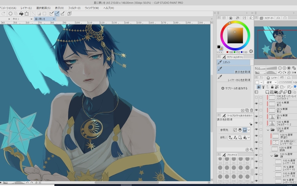
Task: Open the layer palette color dropdown
Action: 259,82
